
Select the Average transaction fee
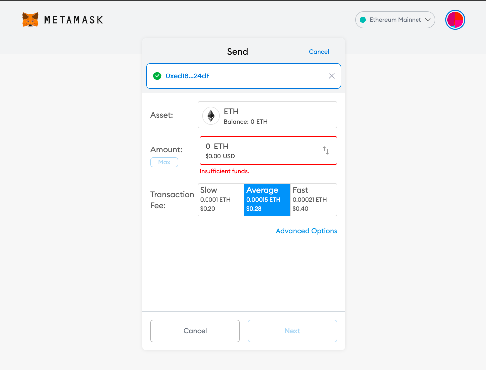click(x=267, y=200)
